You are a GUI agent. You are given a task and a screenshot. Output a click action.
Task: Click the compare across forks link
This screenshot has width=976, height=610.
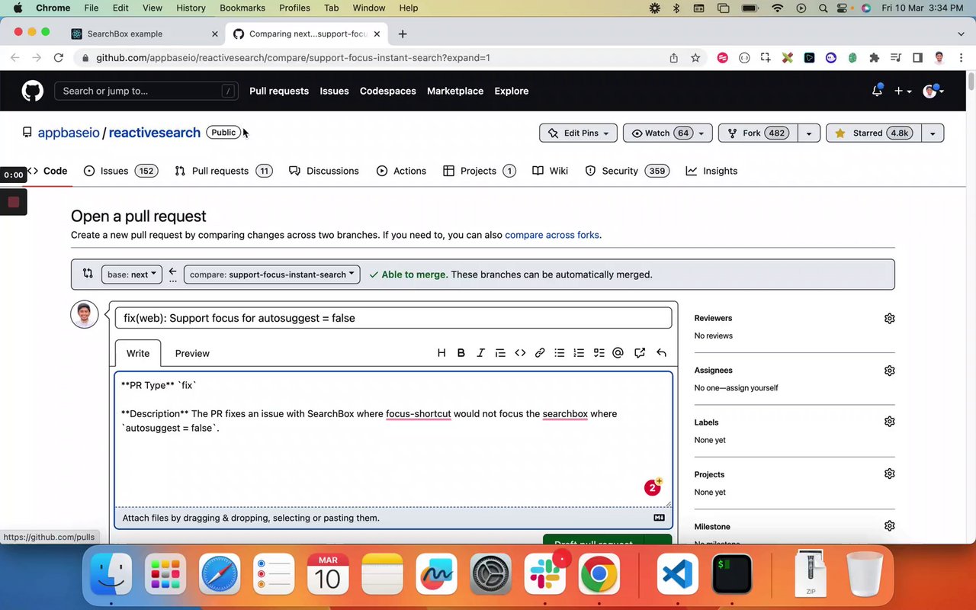[552, 235]
